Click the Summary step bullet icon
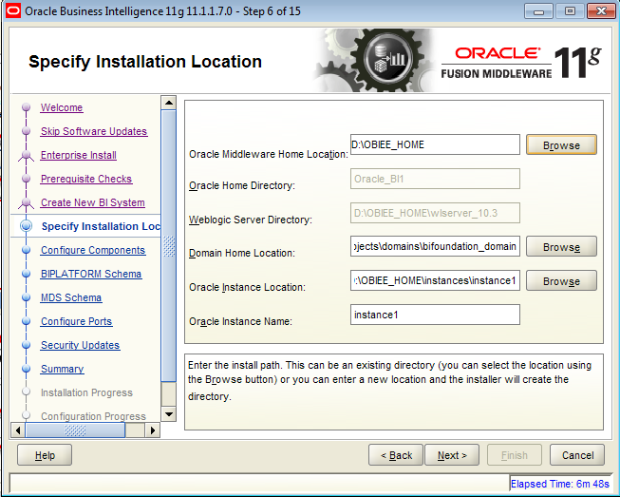620x497 pixels. tap(27, 369)
